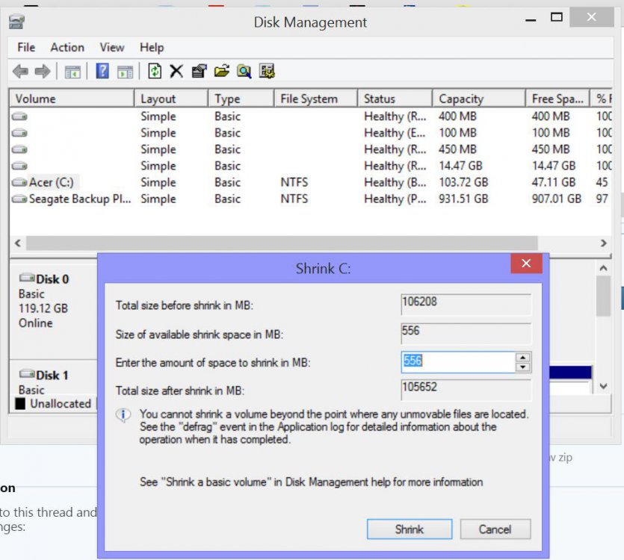
Task: Click the 100 MB capacity cell
Action: 457,133
